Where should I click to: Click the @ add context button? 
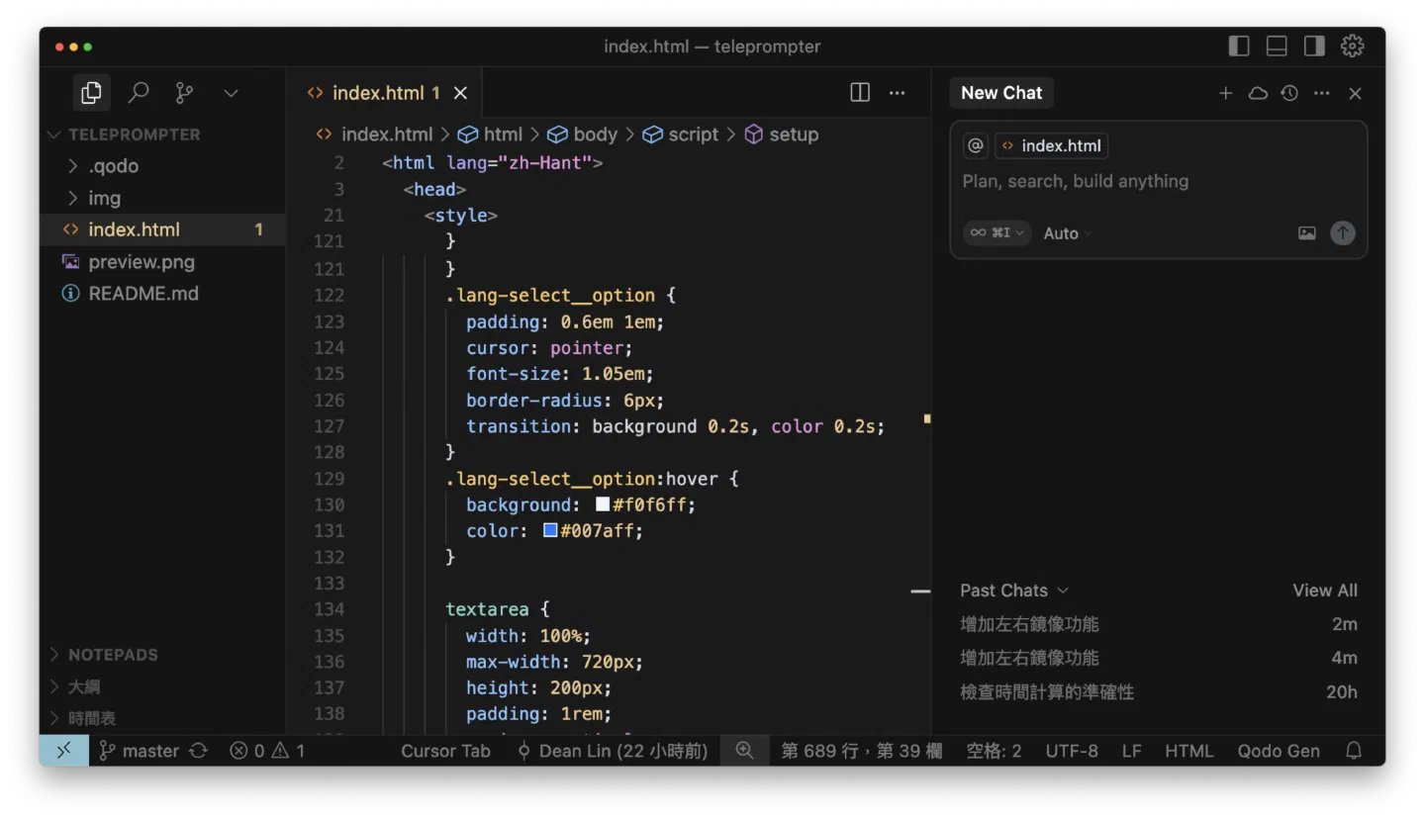tap(976, 145)
